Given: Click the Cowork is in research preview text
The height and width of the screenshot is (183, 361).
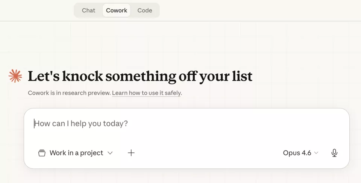Looking at the screenshot, I should [69, 93].
